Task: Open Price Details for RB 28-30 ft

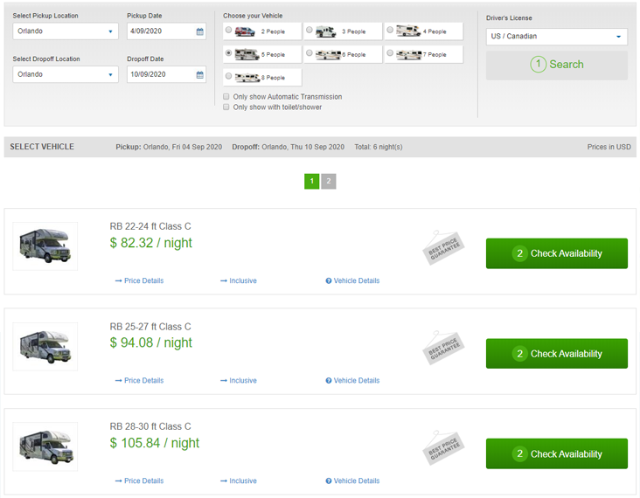Action: [143, 481]
